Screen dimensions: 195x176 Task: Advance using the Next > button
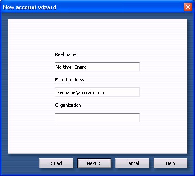click(94, 163)
